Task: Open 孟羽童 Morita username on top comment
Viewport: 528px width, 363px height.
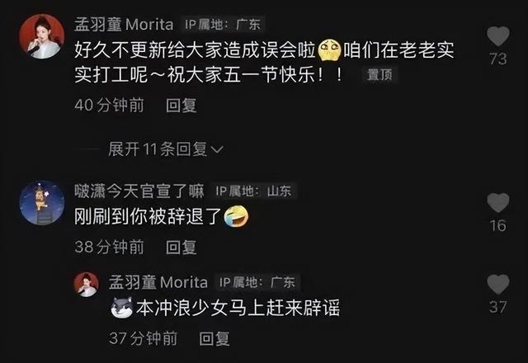Action: [x=124, y=24]
